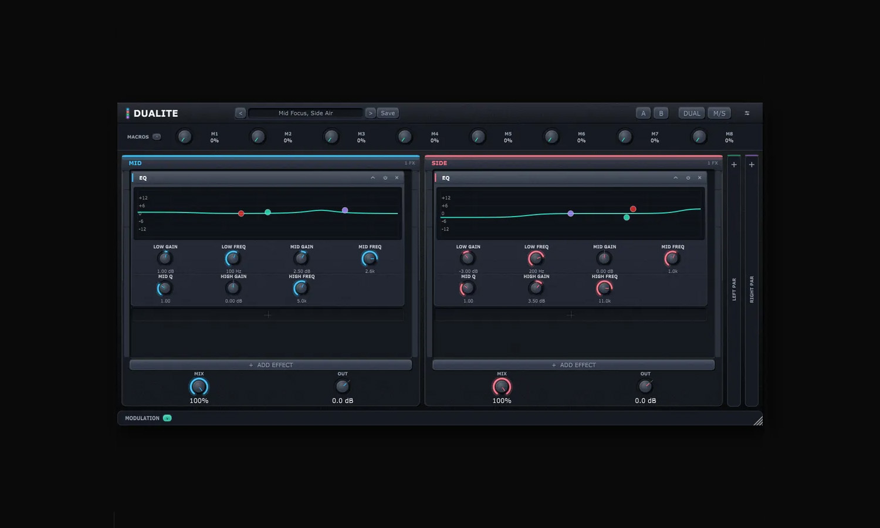Expand the Modulation panel
The width and height of the screenshot is (880, 528).
point(167,418)
